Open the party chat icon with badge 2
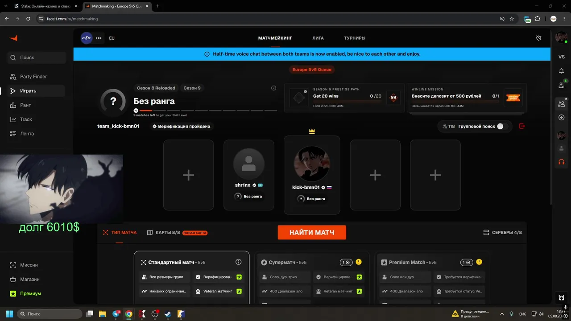This screenshot has height=321, width=571. (x=562, y=104)
